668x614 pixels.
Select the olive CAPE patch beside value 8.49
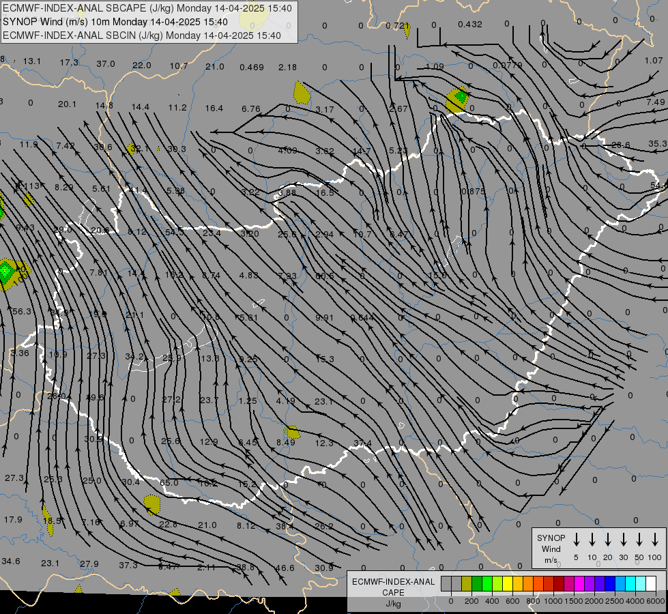[x=293, y=433]
